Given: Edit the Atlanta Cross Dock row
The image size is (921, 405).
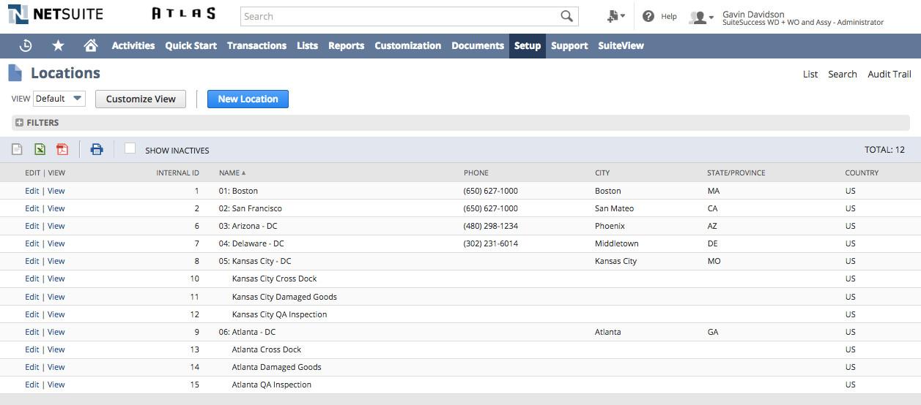Looking at the screenshot, I should (x=32, y=349).
